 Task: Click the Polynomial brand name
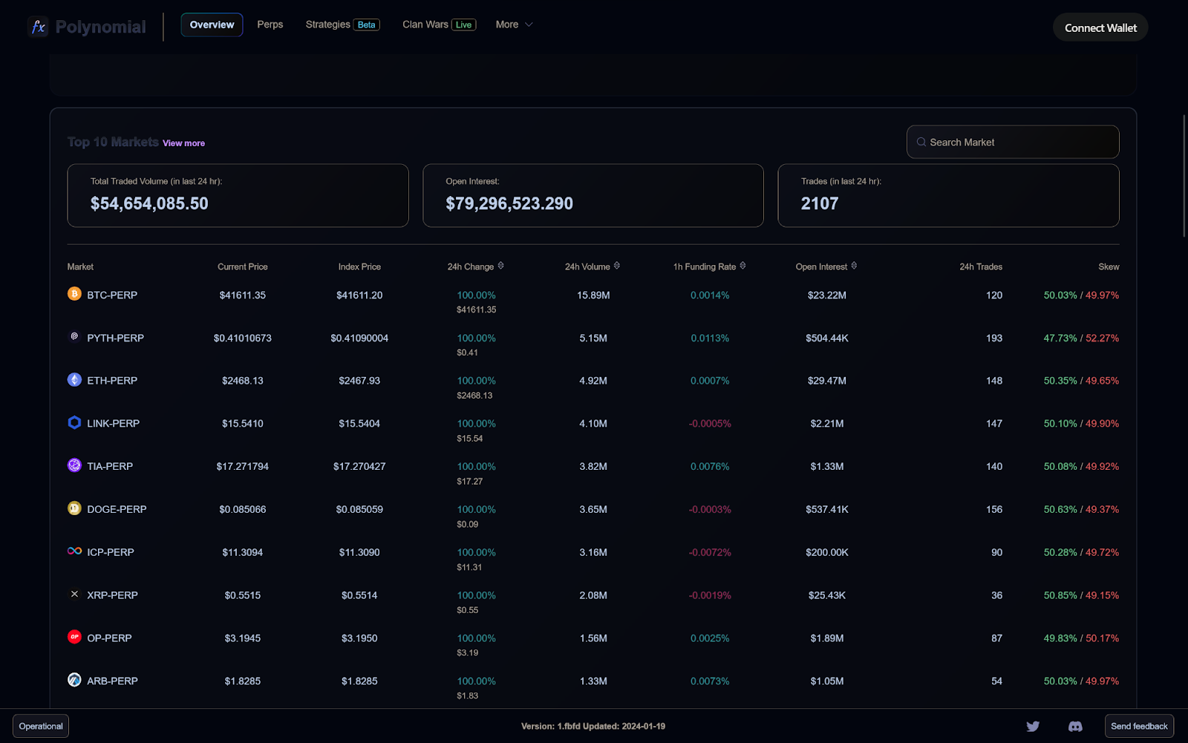coord(101,27)
